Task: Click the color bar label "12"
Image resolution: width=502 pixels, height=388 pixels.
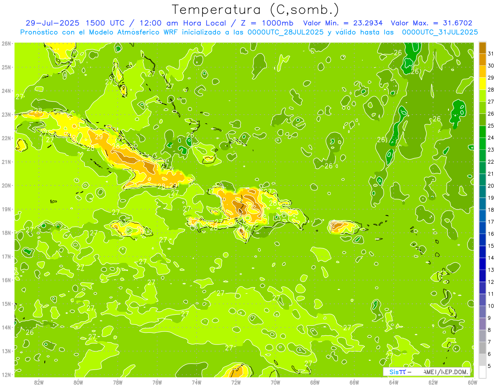Action: [x=491, y=282]
